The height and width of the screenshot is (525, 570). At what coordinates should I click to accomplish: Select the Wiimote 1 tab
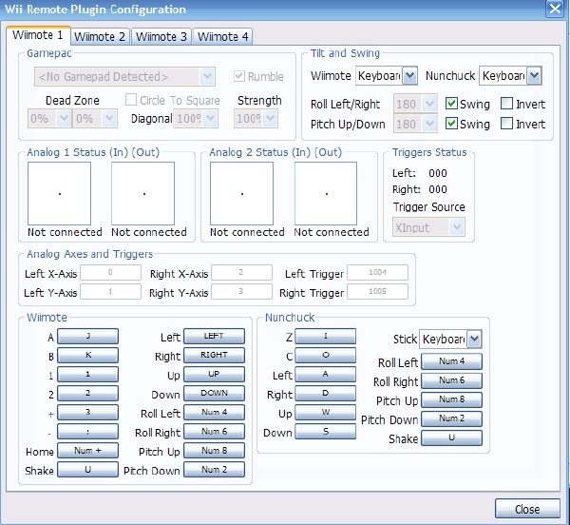click(x=38, y=35)
